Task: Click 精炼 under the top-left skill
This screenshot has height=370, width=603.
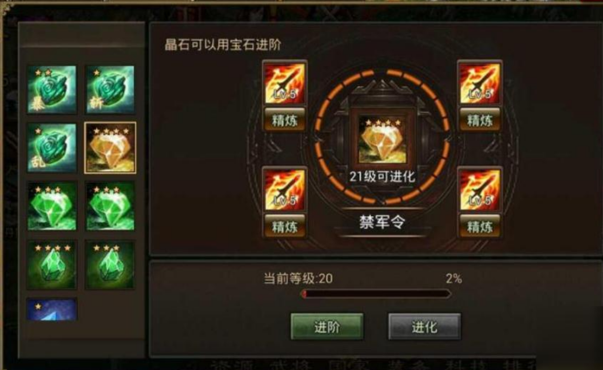Action: click(x=285, y=120)
